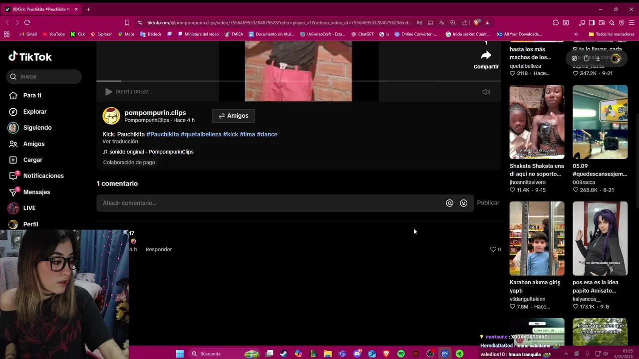Open YouTube bookmark
Image resolution: width=639 pixels, height=359 pixels.
[53, 34]
